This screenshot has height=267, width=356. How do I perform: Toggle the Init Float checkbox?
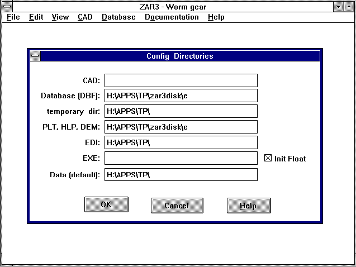point(267,159)
